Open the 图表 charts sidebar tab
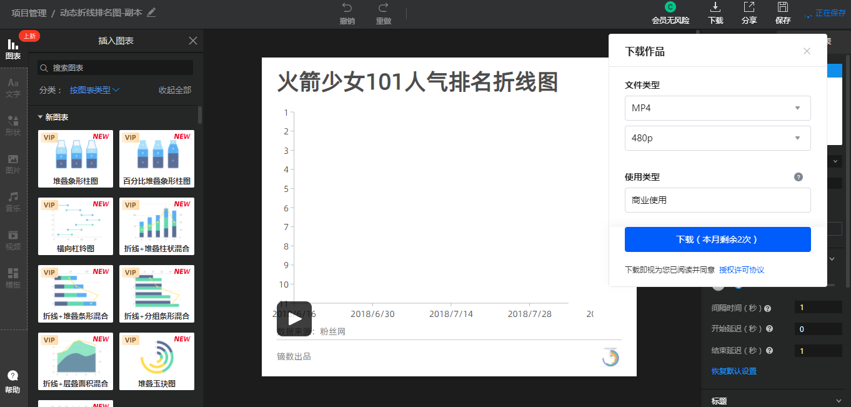851x407 pixels. [x=13, y=49]
